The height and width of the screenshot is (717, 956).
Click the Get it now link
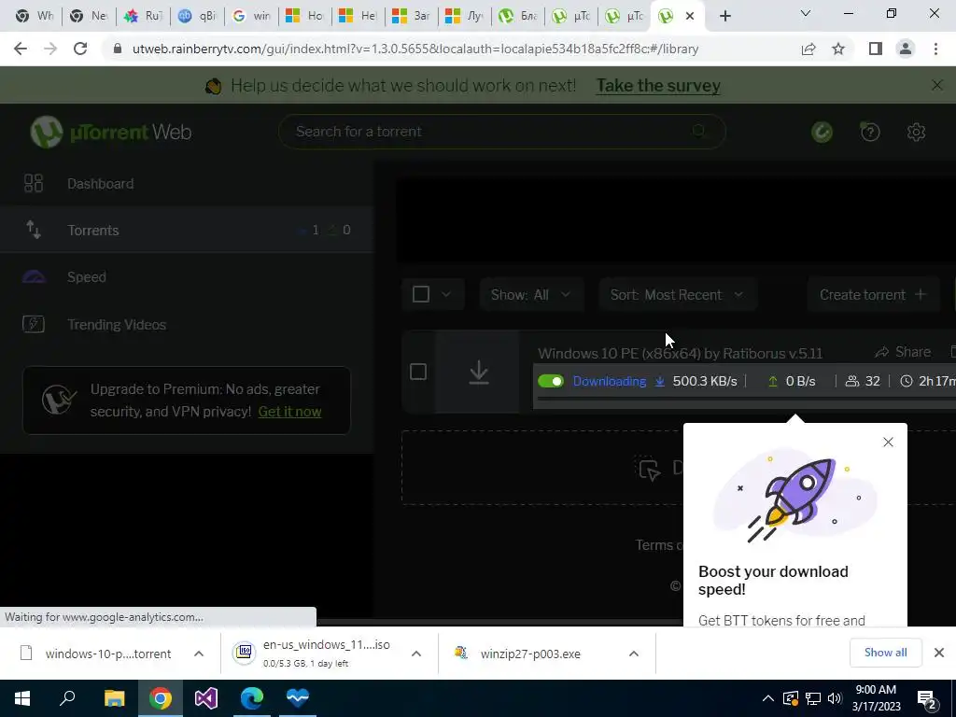point(289,412)
